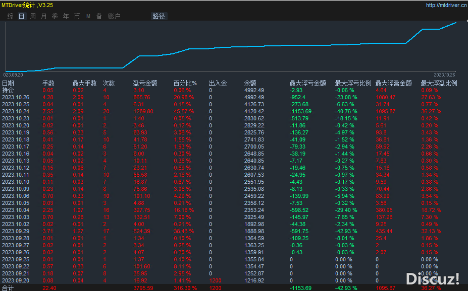Select the M tab
Screen dimensions: 468x291
click(88, 17)
